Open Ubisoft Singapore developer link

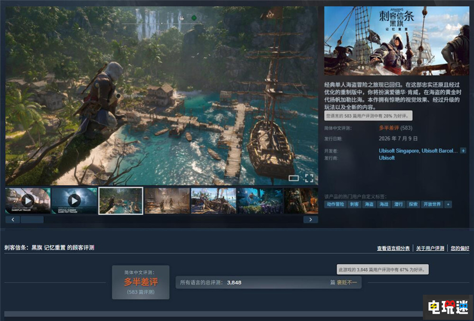pos(399,151)
